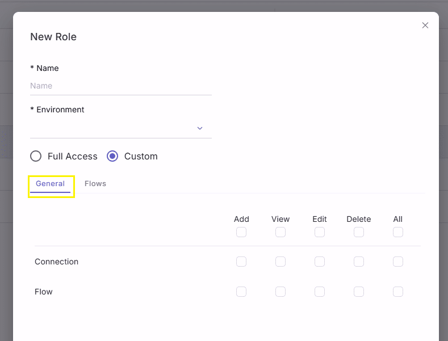Enable View permission for Connection

(280, 262)
